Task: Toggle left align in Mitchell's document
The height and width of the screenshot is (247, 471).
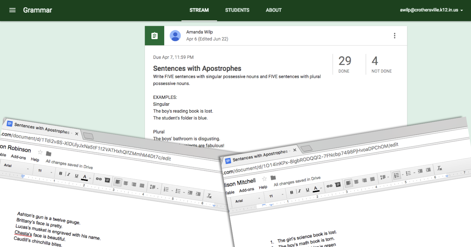Action: tap(348, 183)
